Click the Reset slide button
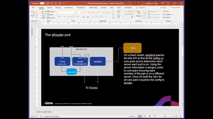 50,15
